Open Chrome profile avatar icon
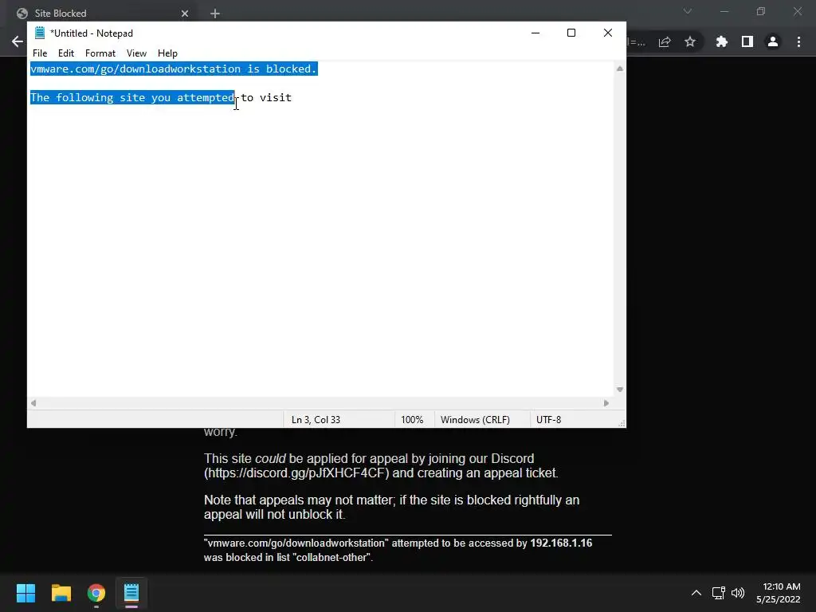The width and height of the screenshot is (816, 612). [x=773, y=41]
